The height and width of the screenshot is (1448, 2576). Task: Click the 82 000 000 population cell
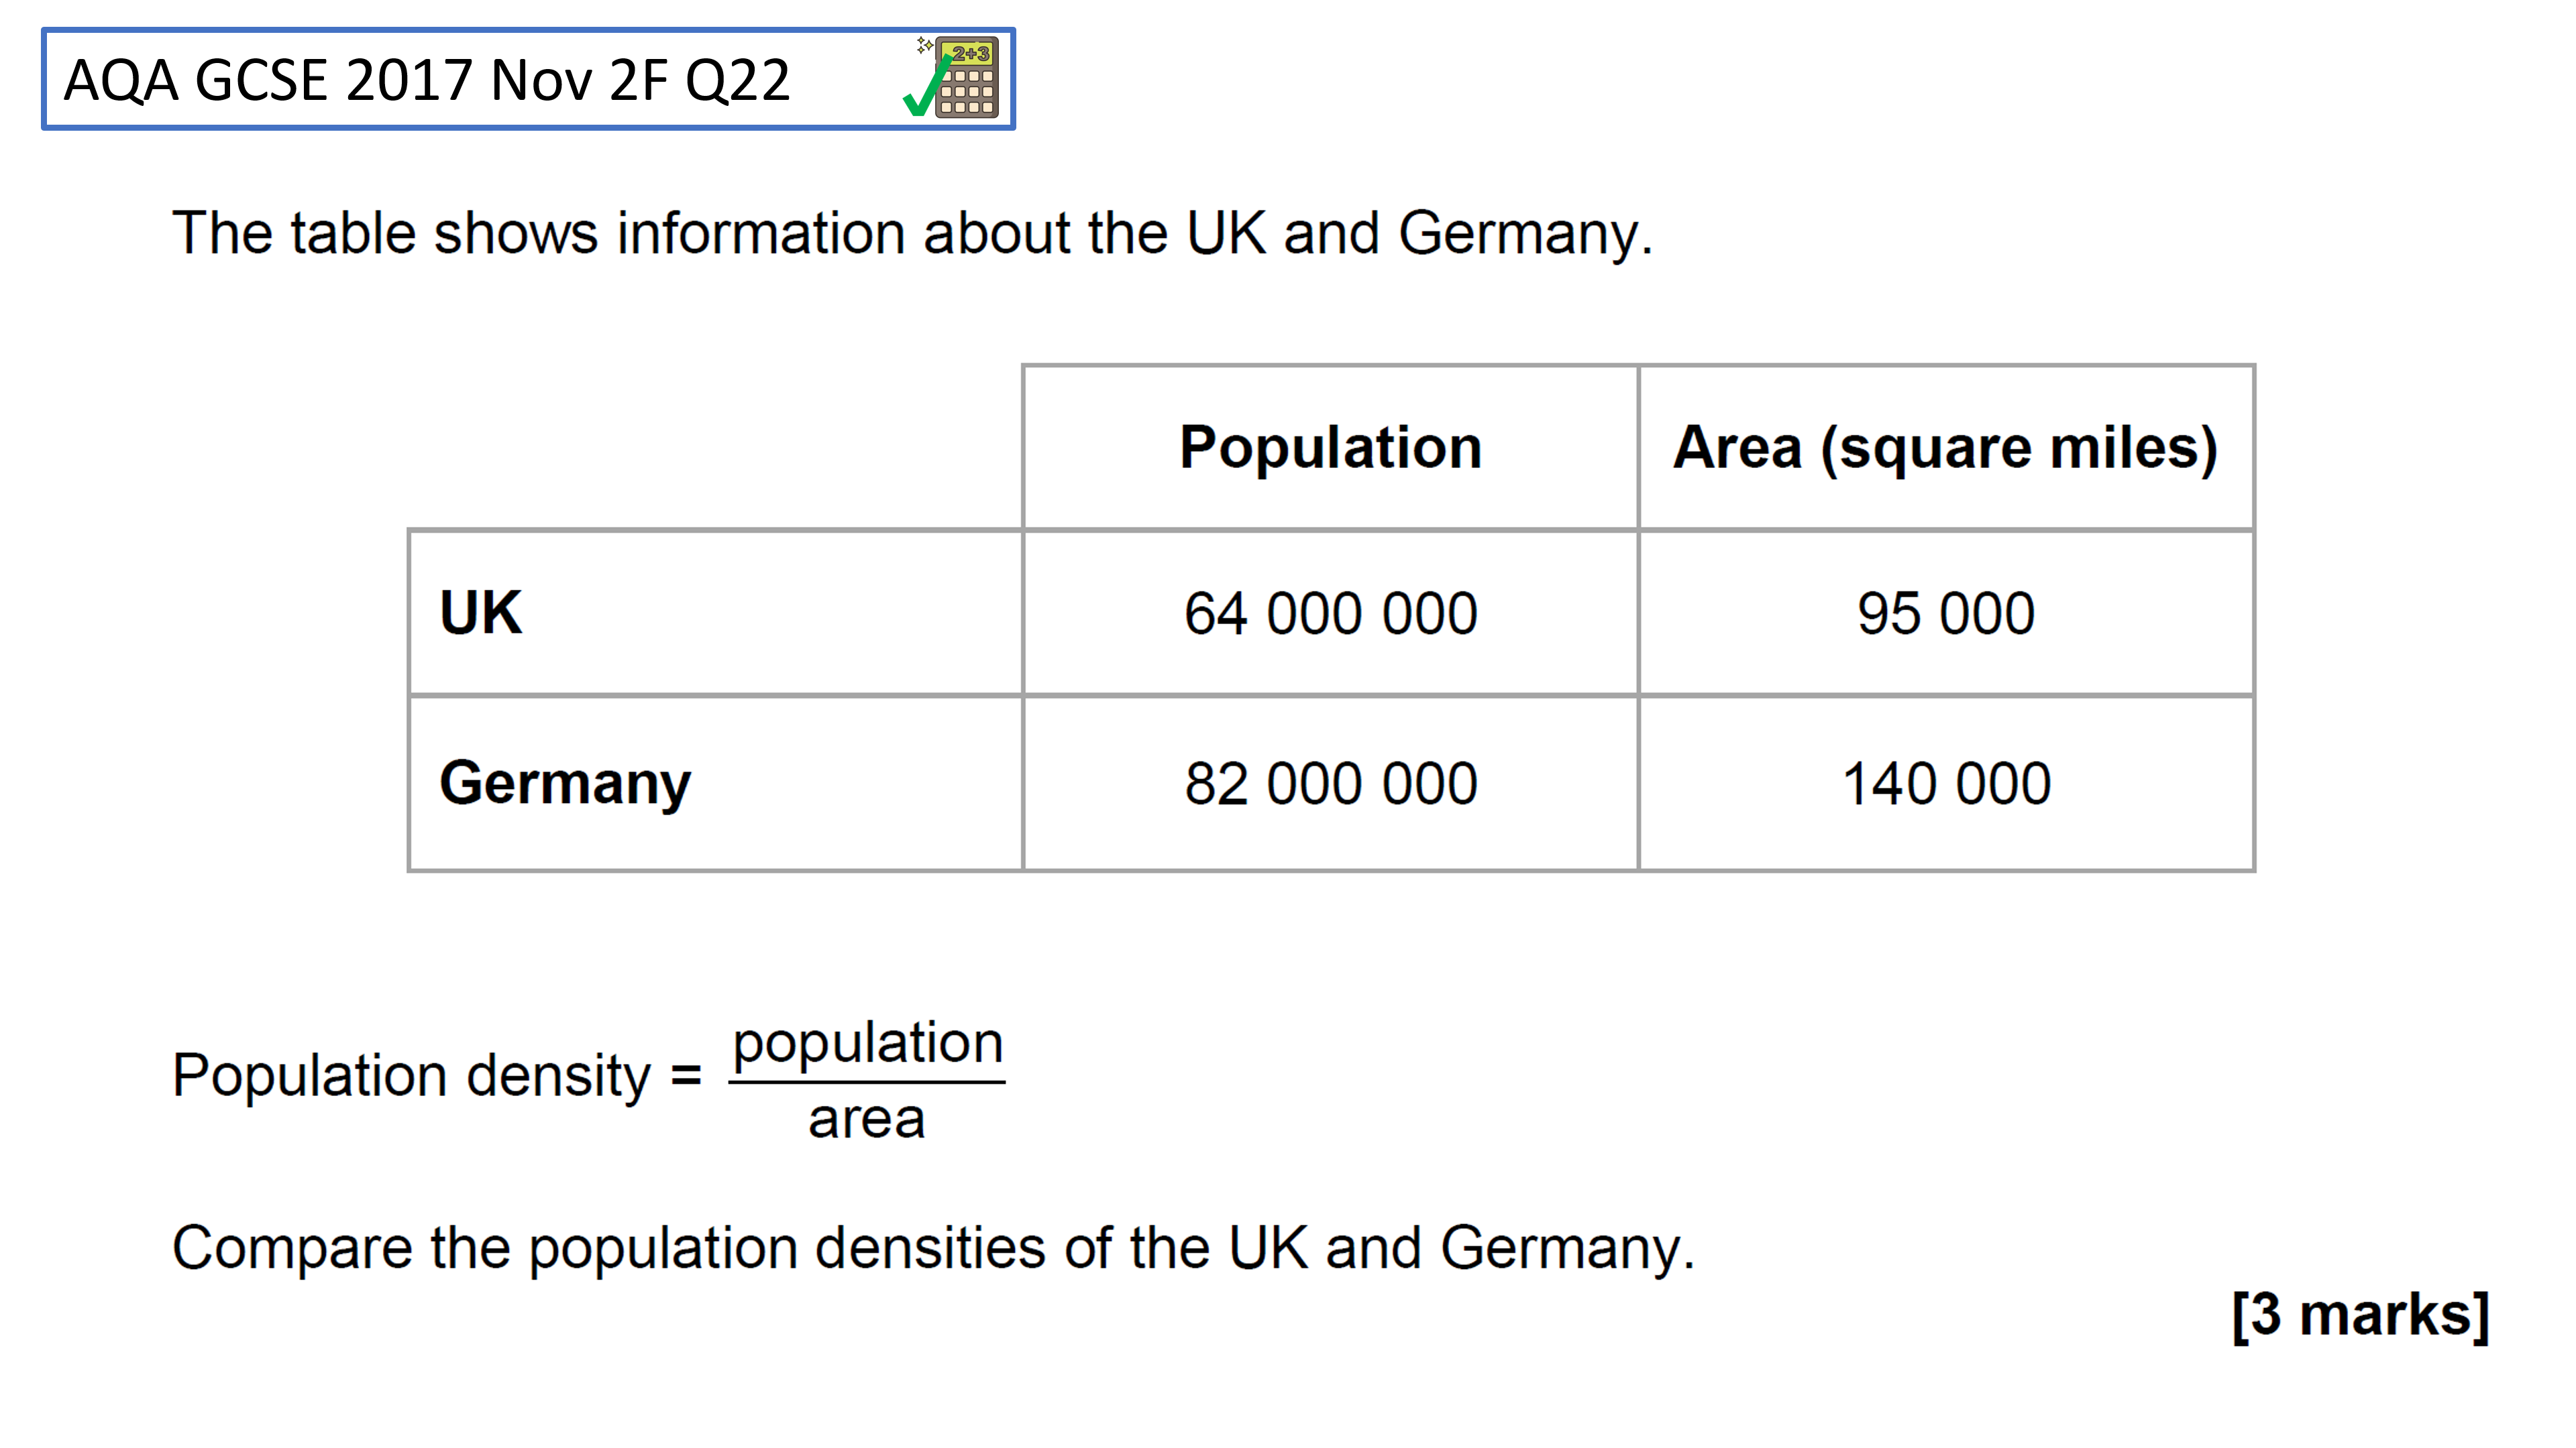pos(1330,784)
